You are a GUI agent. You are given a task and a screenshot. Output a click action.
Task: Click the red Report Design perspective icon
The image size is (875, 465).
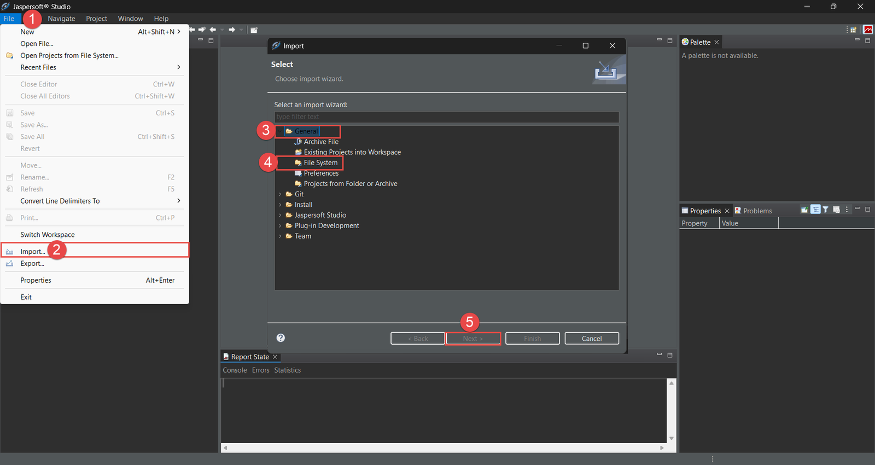pos(868,30)
